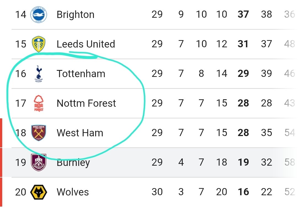Open the Burnley team name link
The image size is (298, 211).
pos(73,163)
